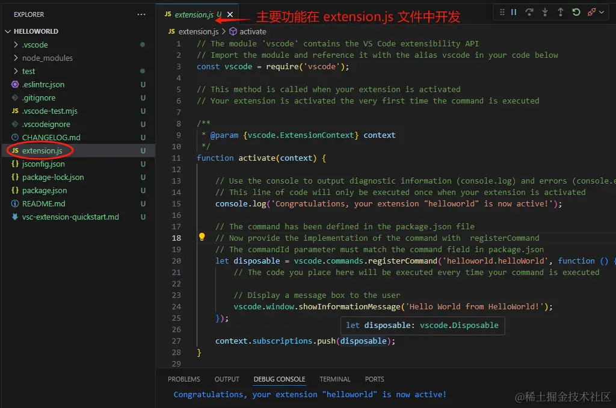The height and width of the screenshot is (408, 616).
Task: Click the registerCommand call on line 20
Action: point(402,261)
